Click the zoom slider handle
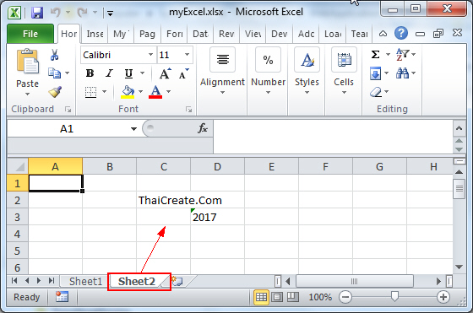Viewport: 473px width, 313px height. click(x=394, y=296)
